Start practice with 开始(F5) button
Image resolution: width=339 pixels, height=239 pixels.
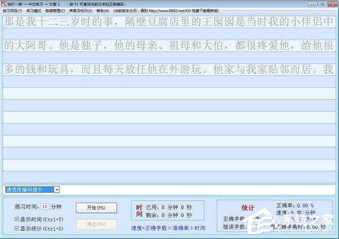pos(96,208)
